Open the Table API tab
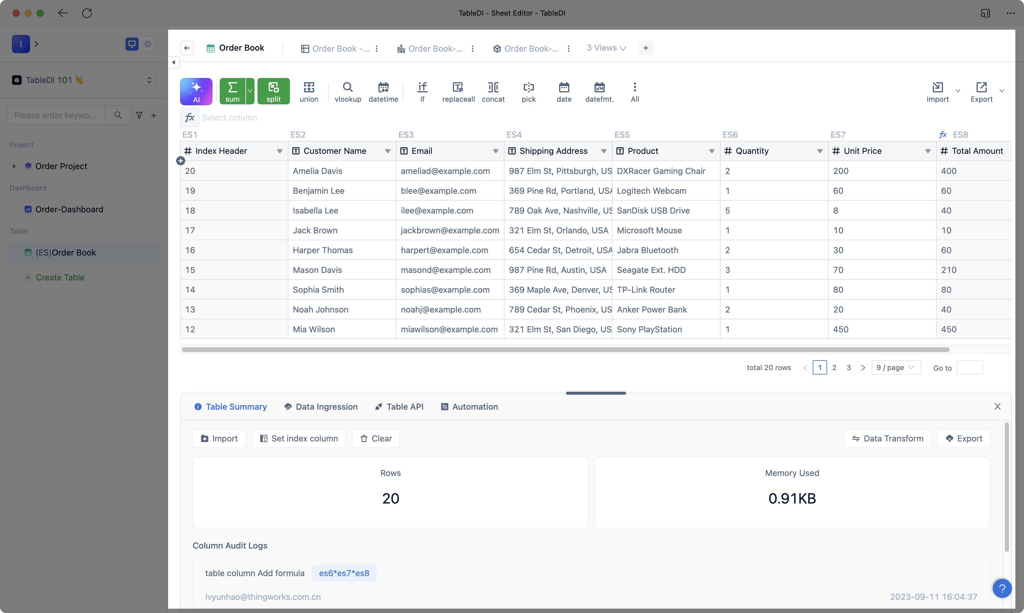Screen dimensions: 1024x613 399,406
